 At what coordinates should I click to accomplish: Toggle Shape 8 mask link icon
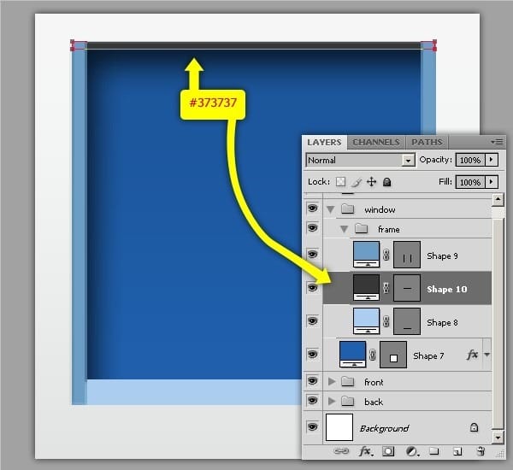[386, 321]
